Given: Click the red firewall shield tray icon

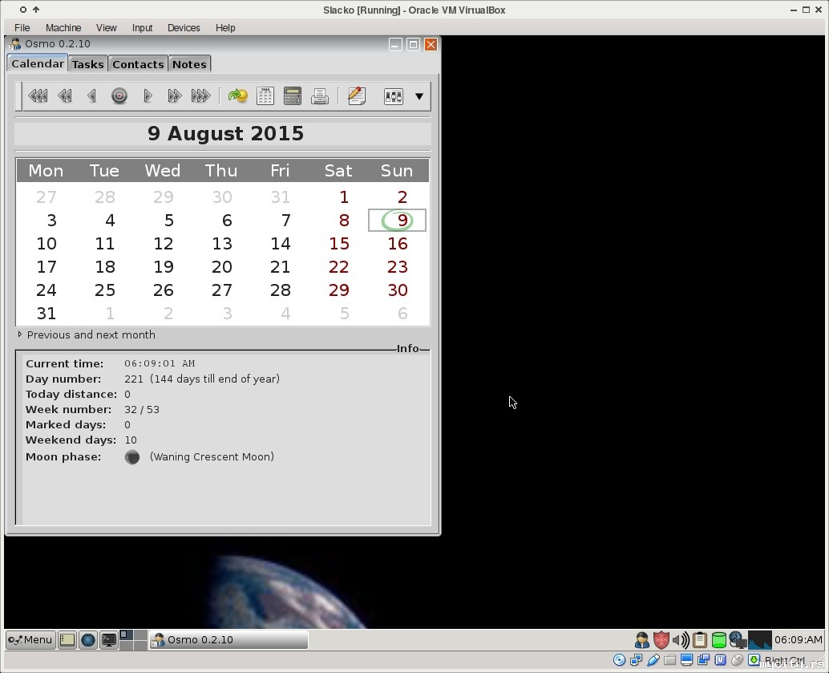Looking at the screenshot, I should coord(661,640).
